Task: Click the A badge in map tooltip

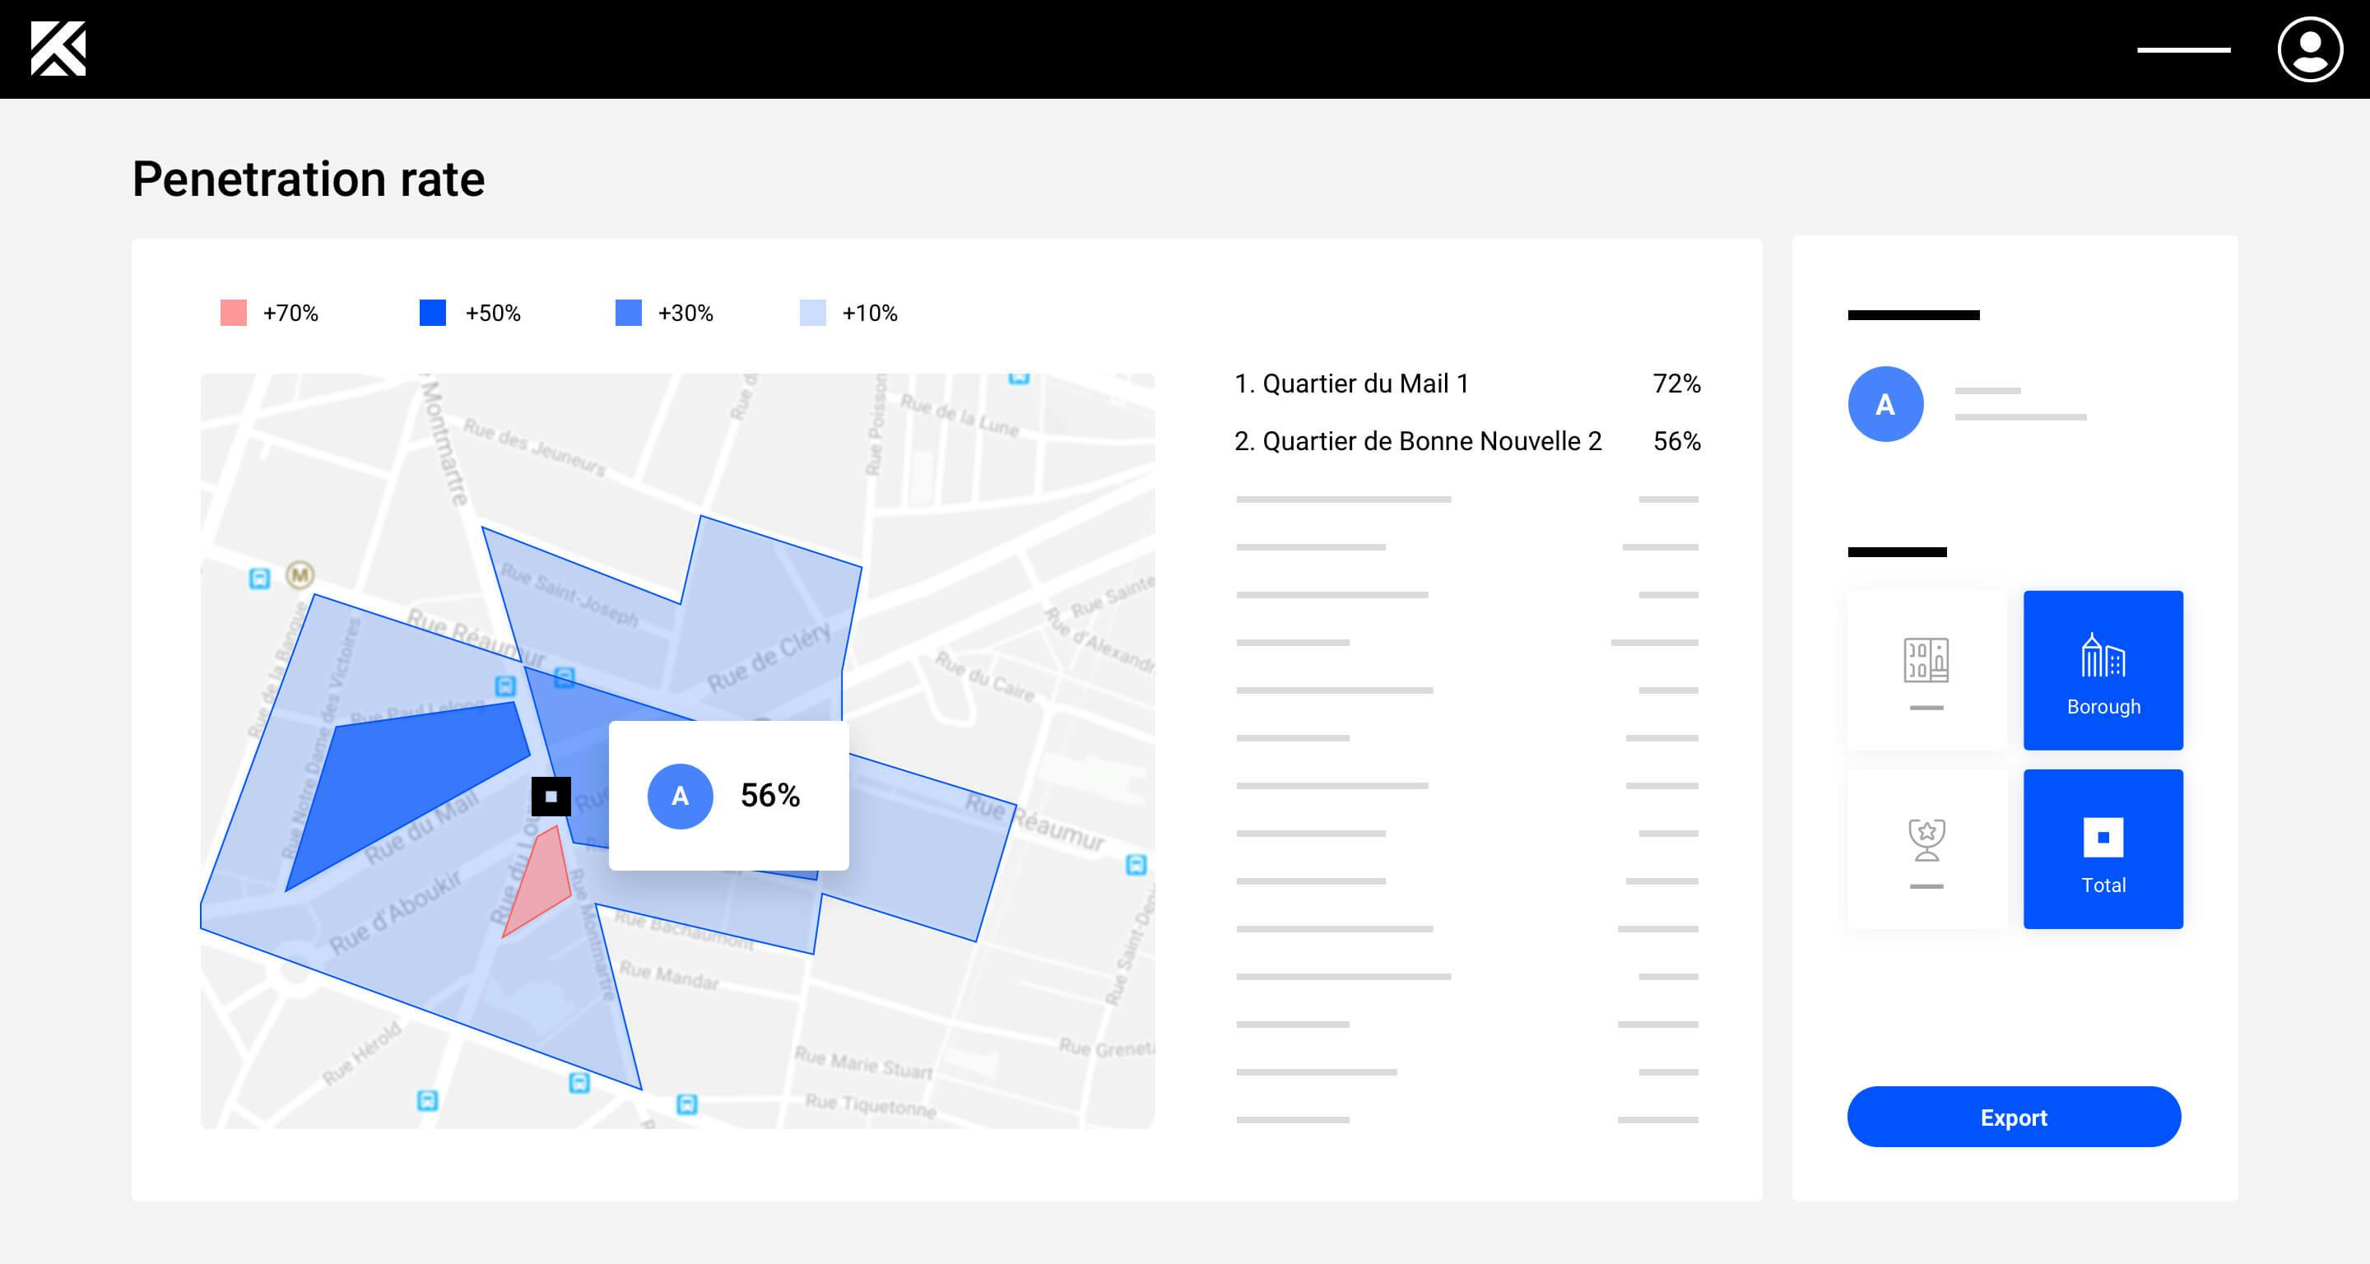Action: coord(680,796)
